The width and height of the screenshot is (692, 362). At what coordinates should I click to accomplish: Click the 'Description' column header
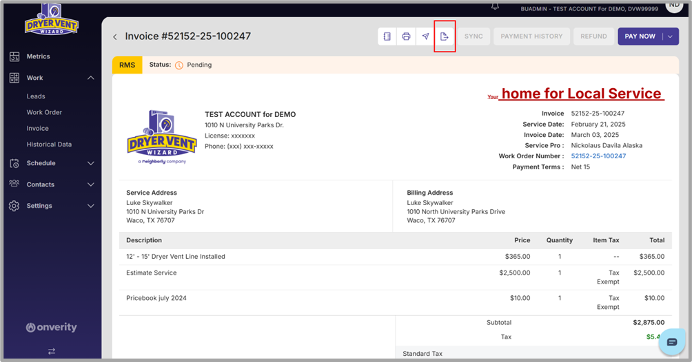point(144,240)
